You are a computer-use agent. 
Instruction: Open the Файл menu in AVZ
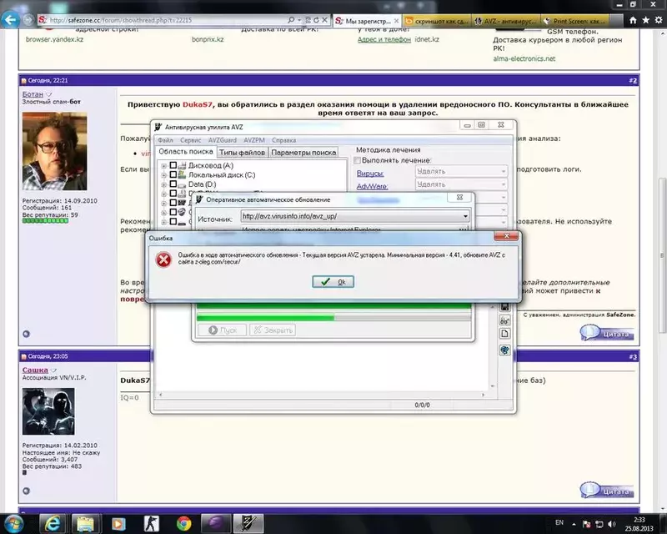point(165,140)
